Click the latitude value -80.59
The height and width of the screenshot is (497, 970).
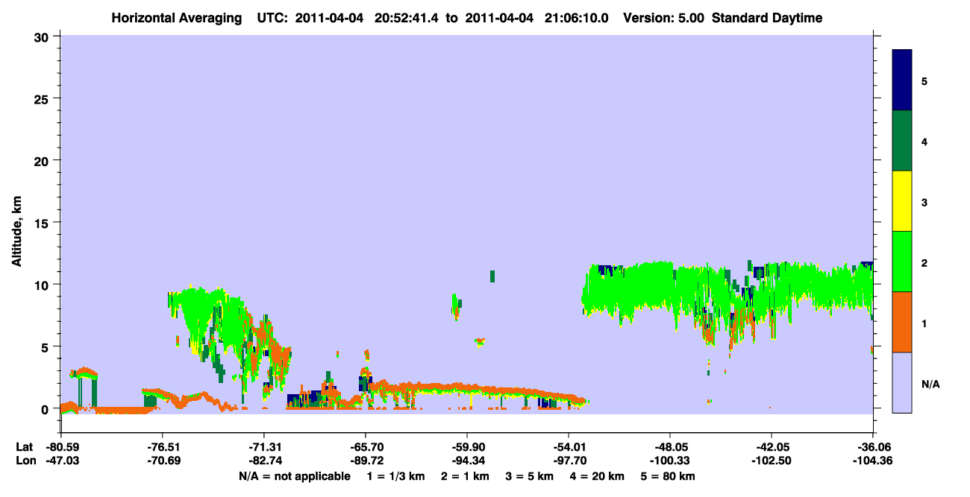coord(61,447)
